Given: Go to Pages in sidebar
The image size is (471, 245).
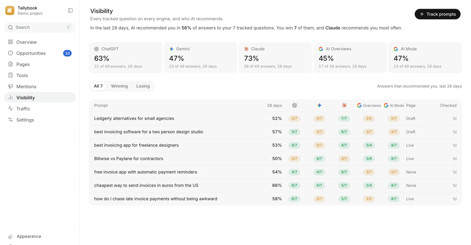Looking at the screenshot, I should [x=40, y=64].
